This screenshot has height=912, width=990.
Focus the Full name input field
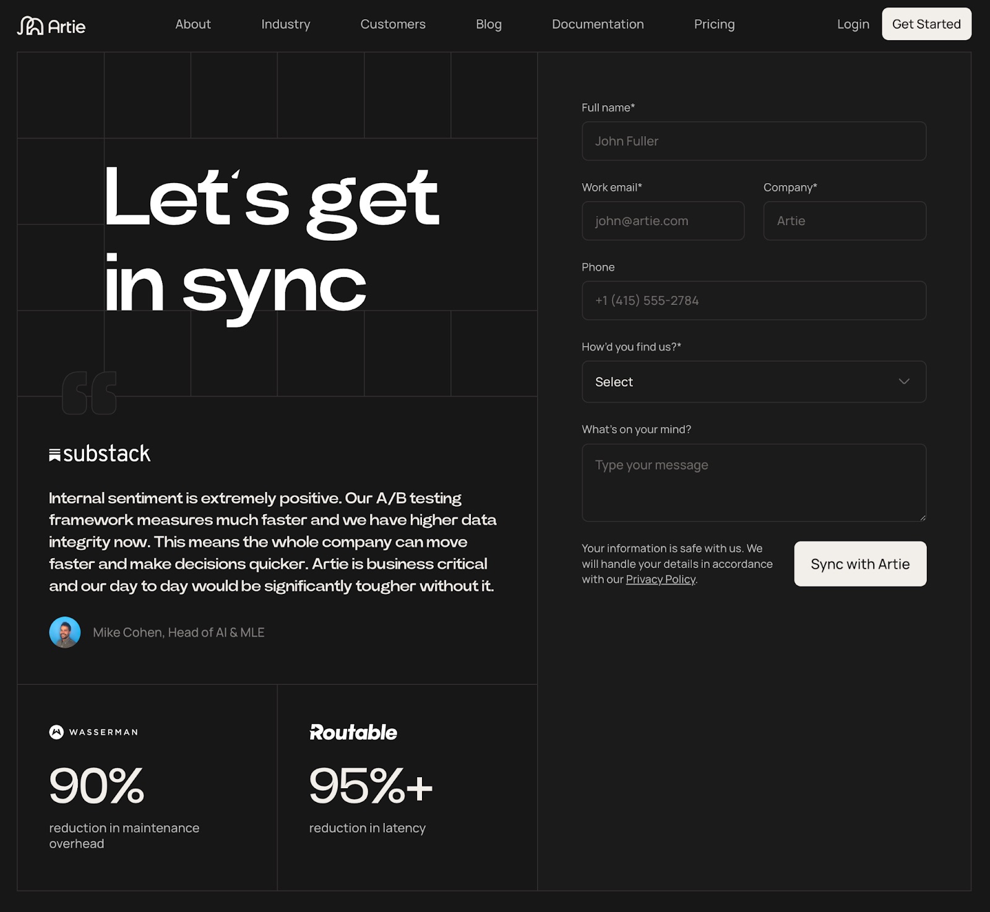754,141
